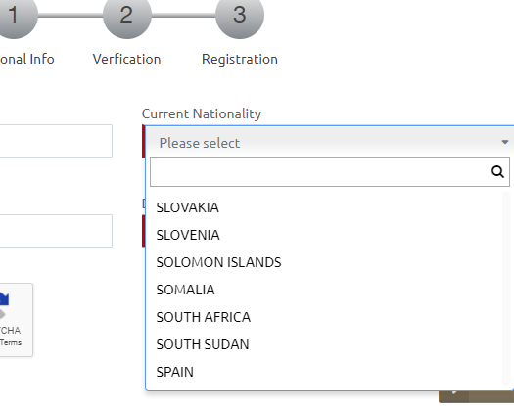
Task: Click the reCAPTCHA logo icon
Action: click(x=4, y=305)
